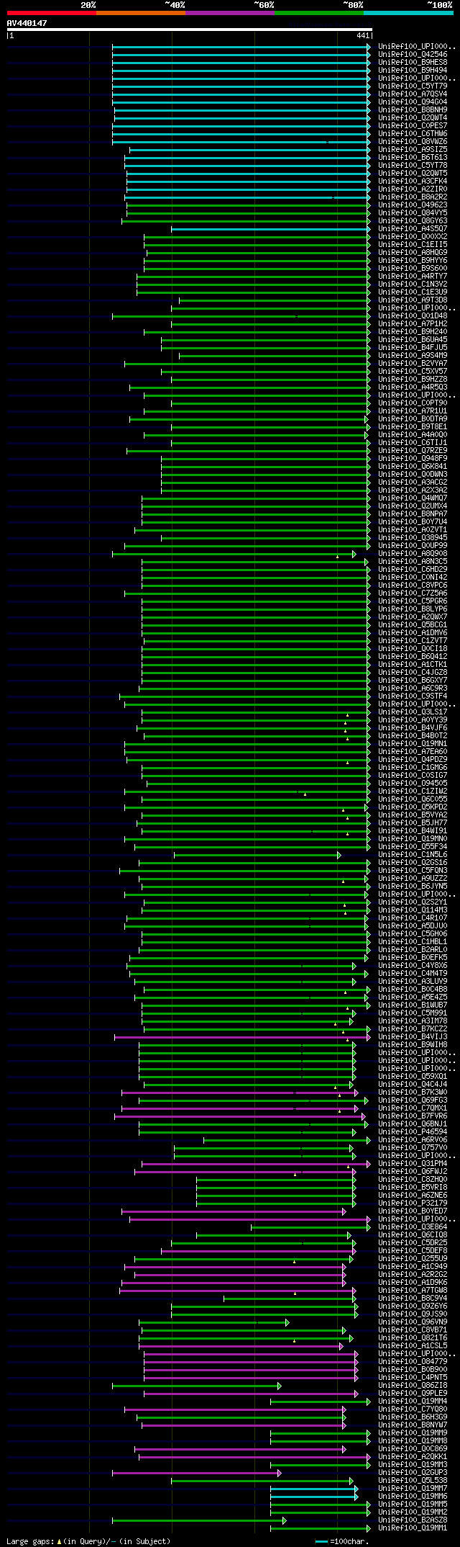Viewport: 460px width, 1547px height.
Task: Click the UniRef100_Q7RZE9 label
Action: pos(413,450)
